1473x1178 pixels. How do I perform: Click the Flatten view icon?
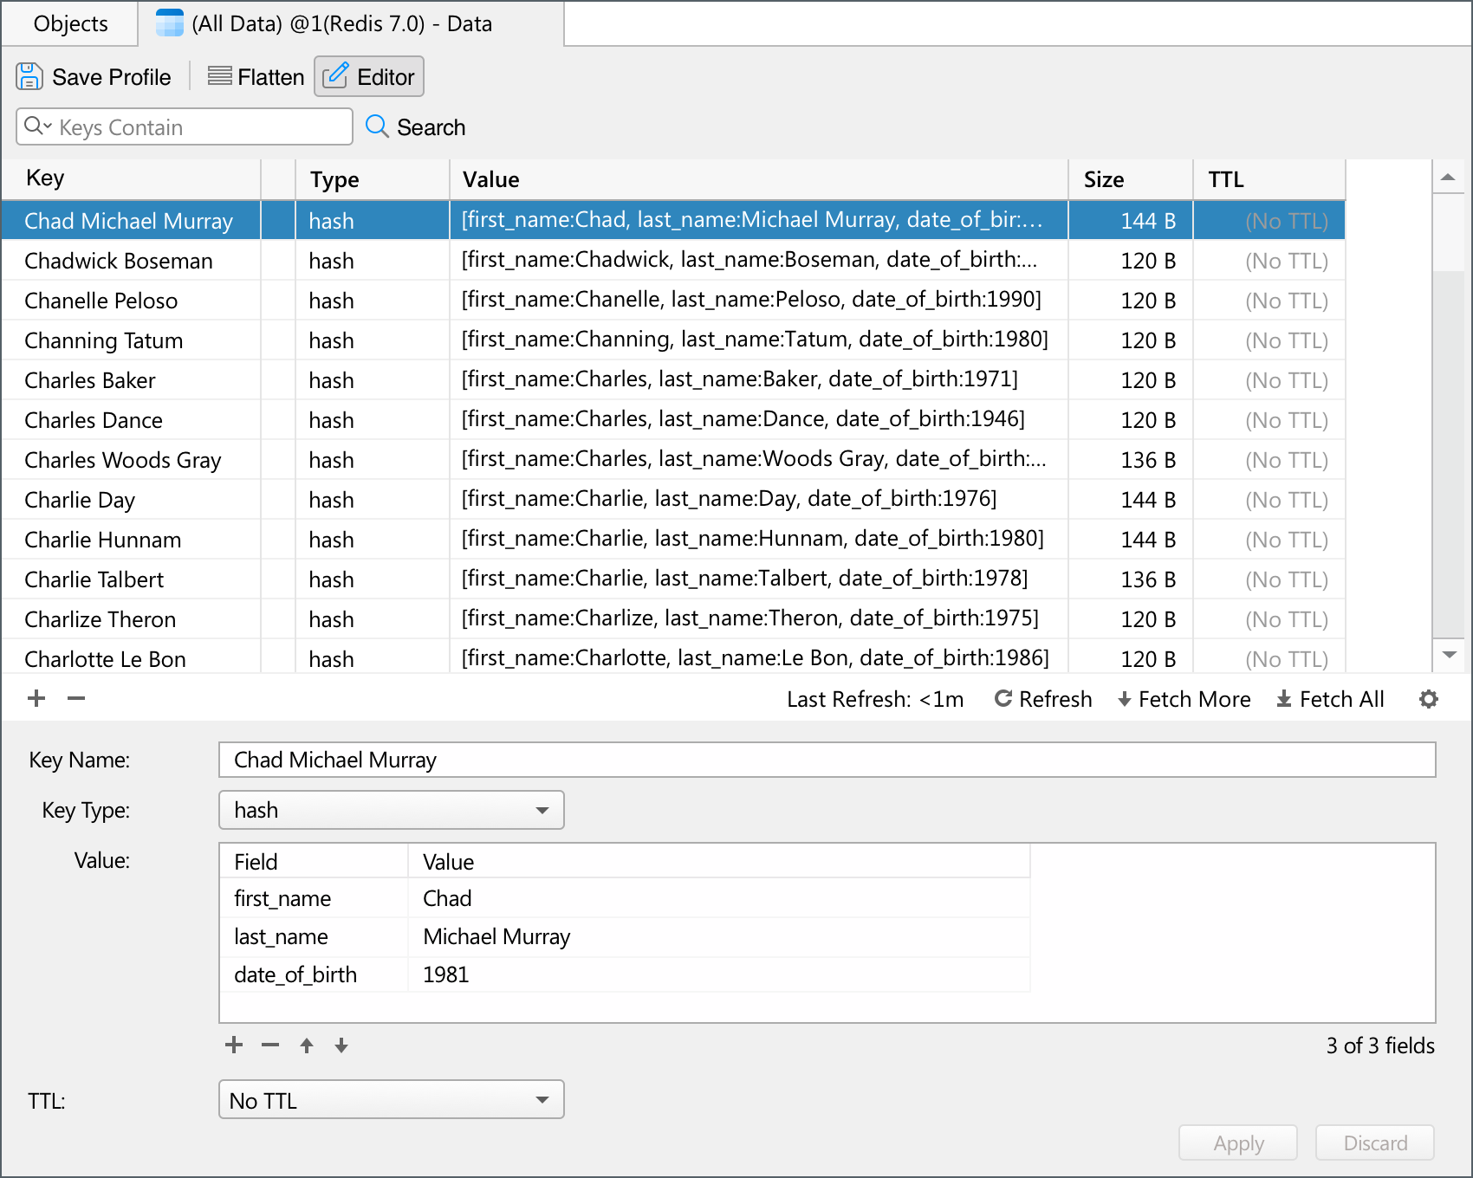coord(219,76)
